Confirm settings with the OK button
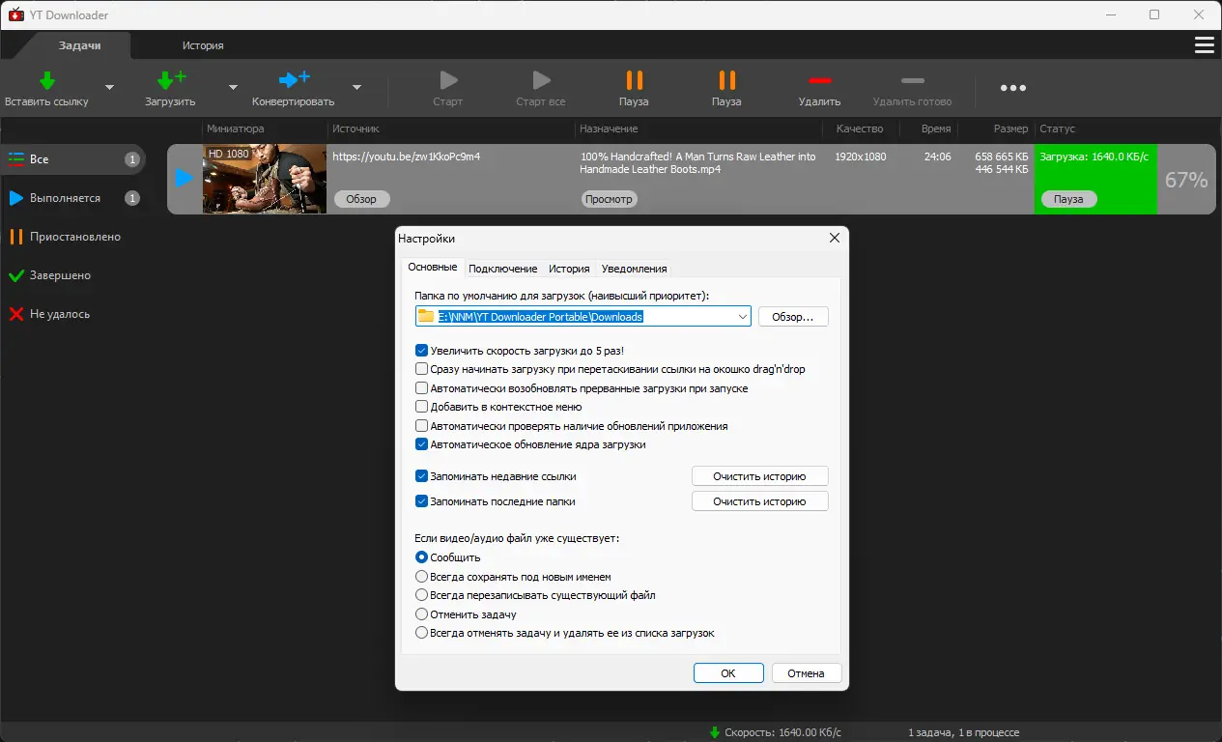Screen dimensions: 1222x742 pyautogui.click(x=728, y=673)
